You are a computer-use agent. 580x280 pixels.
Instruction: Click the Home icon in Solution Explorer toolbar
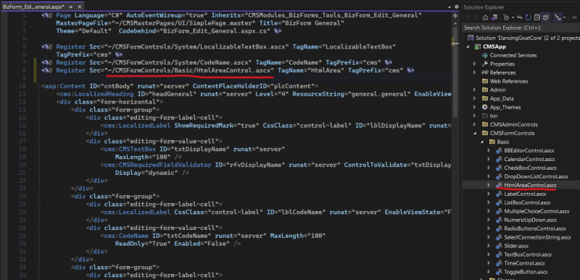pos(485,17)
